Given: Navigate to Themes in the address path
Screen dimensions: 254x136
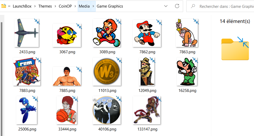Looking at the screenshot, I should (x=45, y=6).
